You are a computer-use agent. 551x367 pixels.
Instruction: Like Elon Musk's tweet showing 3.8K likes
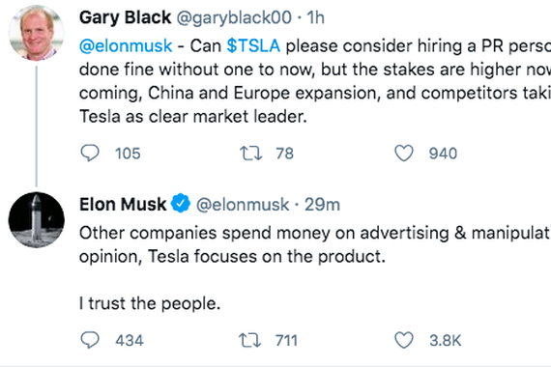(x=404, y=340)
